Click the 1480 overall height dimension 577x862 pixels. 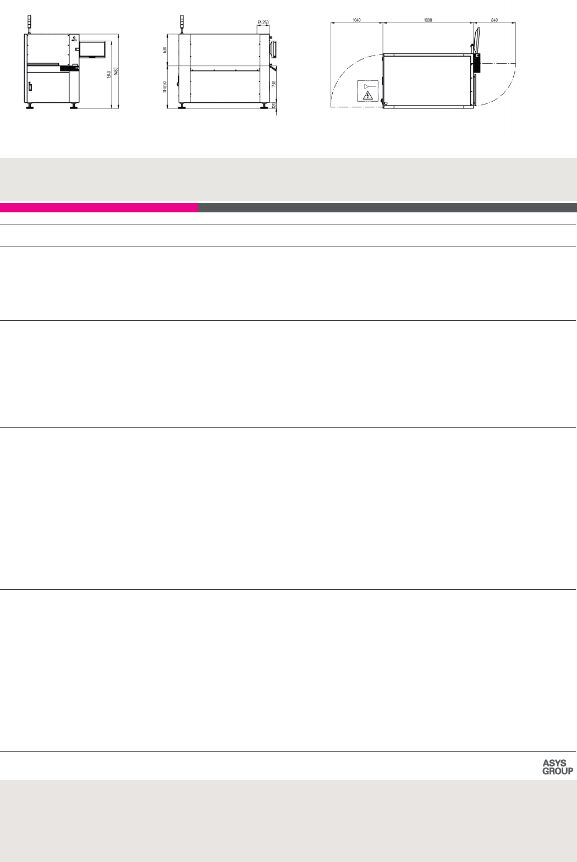(x=116, y=72)
